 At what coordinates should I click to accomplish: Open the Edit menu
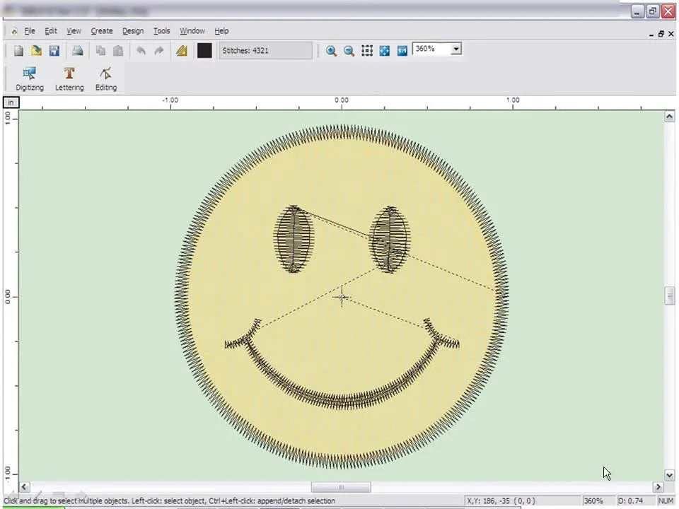tap(51, 30)
